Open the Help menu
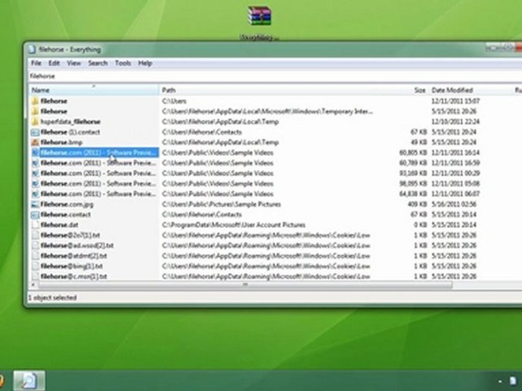 (145, 63)
